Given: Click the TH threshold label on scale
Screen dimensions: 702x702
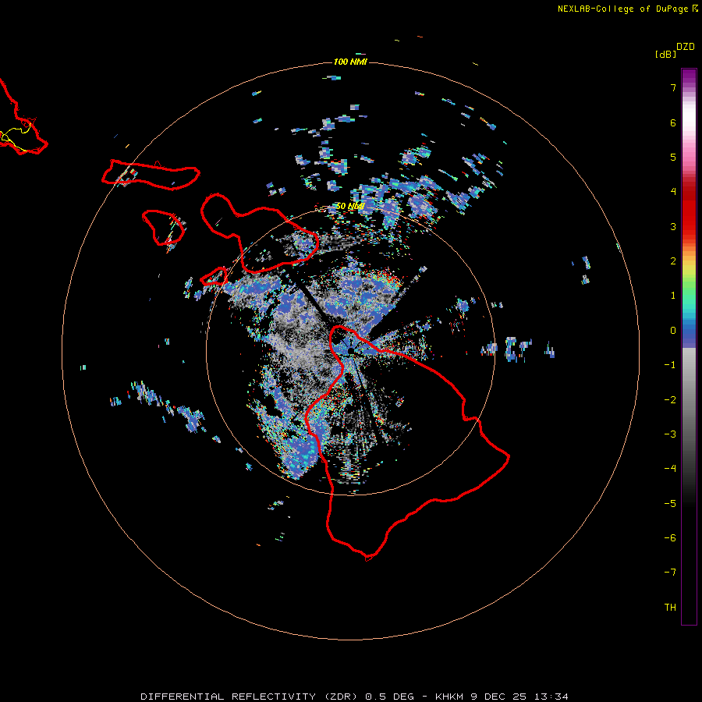Looking at the screenshot, I should (670, 608).
